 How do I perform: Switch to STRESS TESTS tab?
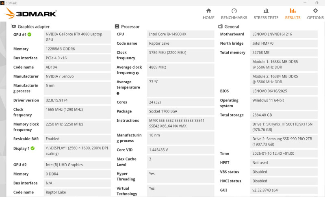[x=266, y=14]
